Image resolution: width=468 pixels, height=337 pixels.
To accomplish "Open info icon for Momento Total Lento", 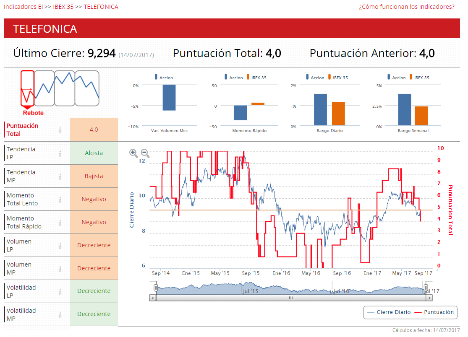I will (x=60, y=200).
